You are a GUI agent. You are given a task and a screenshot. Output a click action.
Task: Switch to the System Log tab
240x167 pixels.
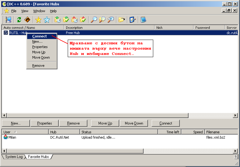[x=14, y=157]
